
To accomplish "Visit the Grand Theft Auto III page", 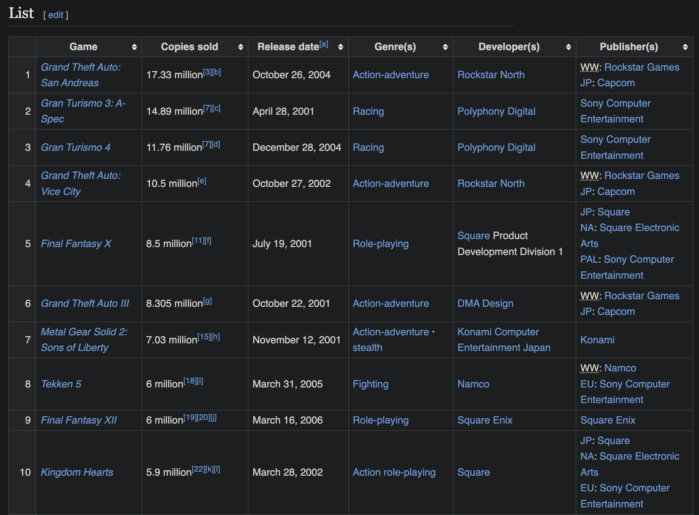I will pyautogui.click(x=85, y=303).
